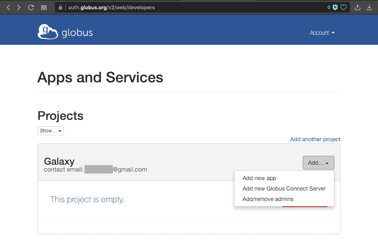Open the tab grid overview icon
The image size is (378, 243).
44,7
